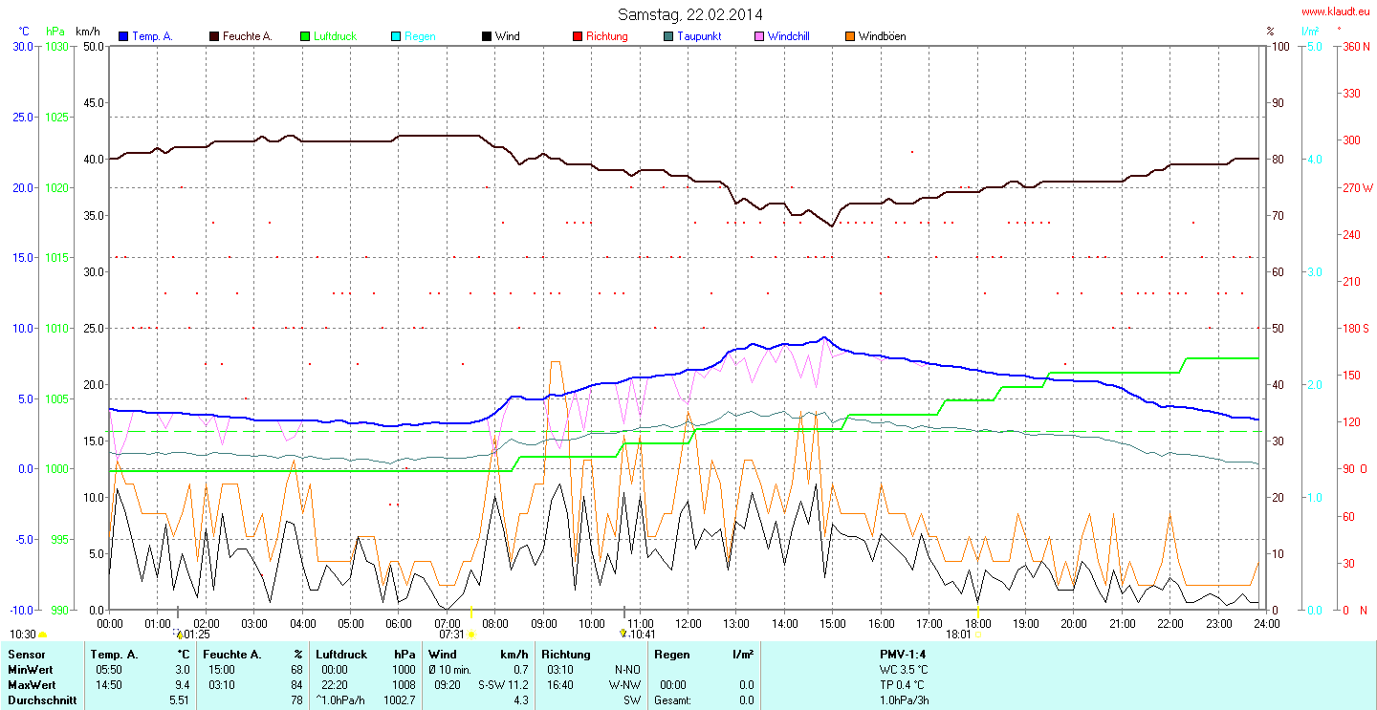Click the moonrise icon at 01:25
The width and height of the screenshot is (1377, 710).
(178, 634)
